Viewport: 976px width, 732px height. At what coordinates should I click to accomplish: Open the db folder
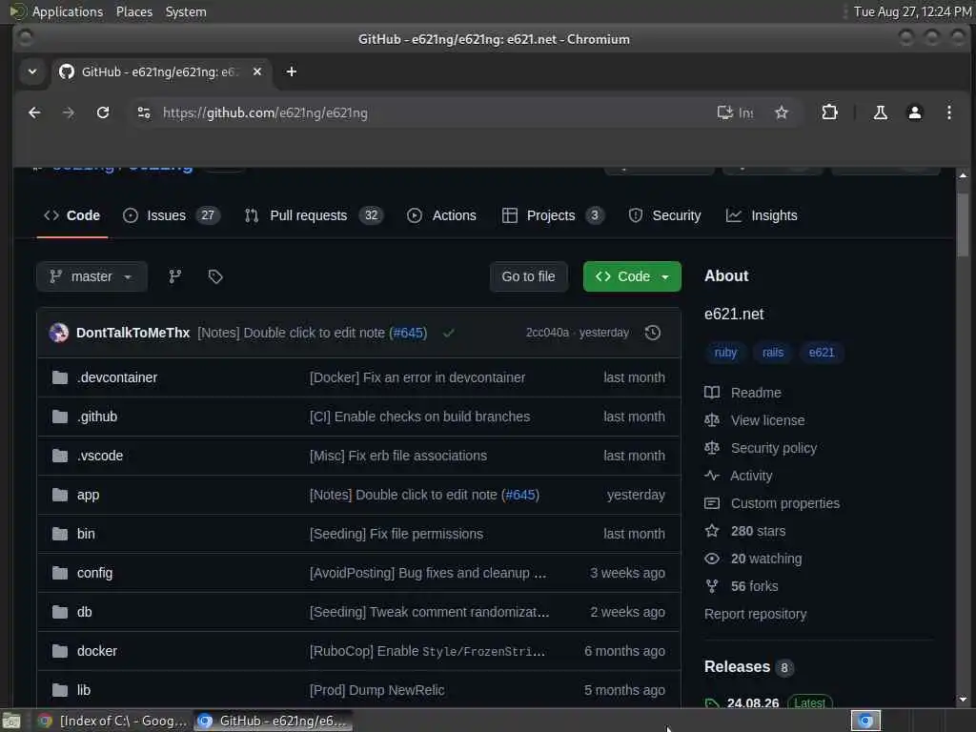[x=84, y=613]
